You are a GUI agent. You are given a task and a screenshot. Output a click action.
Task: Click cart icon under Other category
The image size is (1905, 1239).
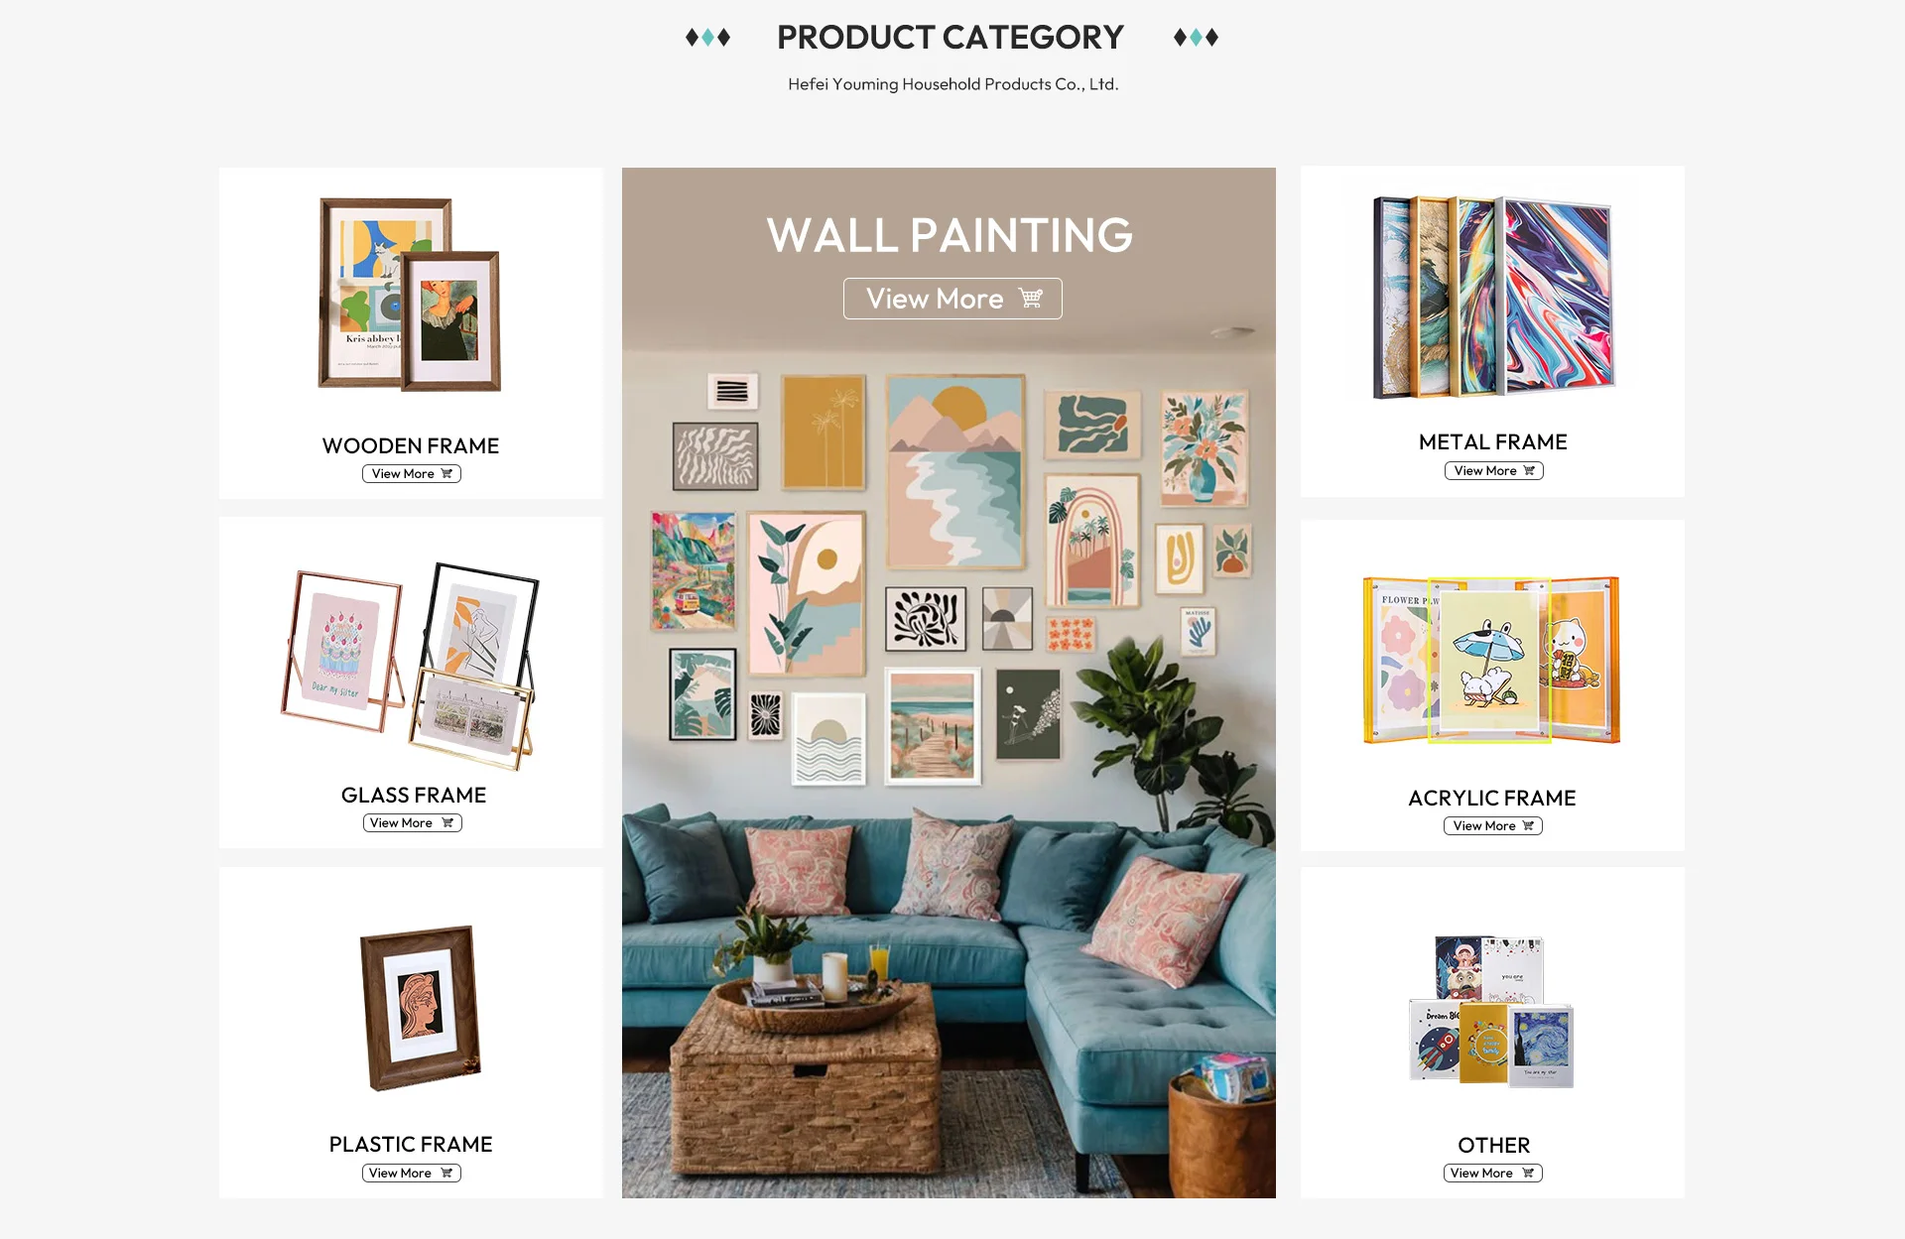(1528, 1174)
